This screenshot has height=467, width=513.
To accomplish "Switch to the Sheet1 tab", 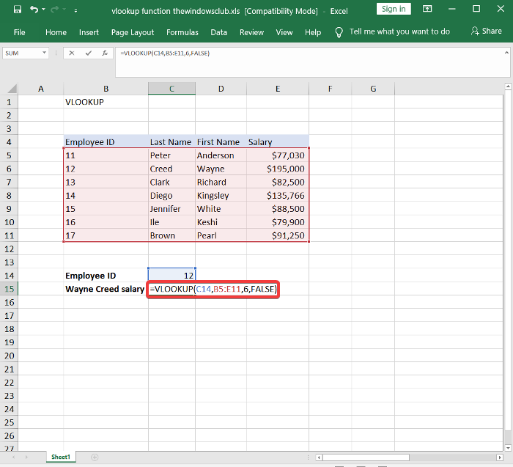I will [x=61, y=457].
